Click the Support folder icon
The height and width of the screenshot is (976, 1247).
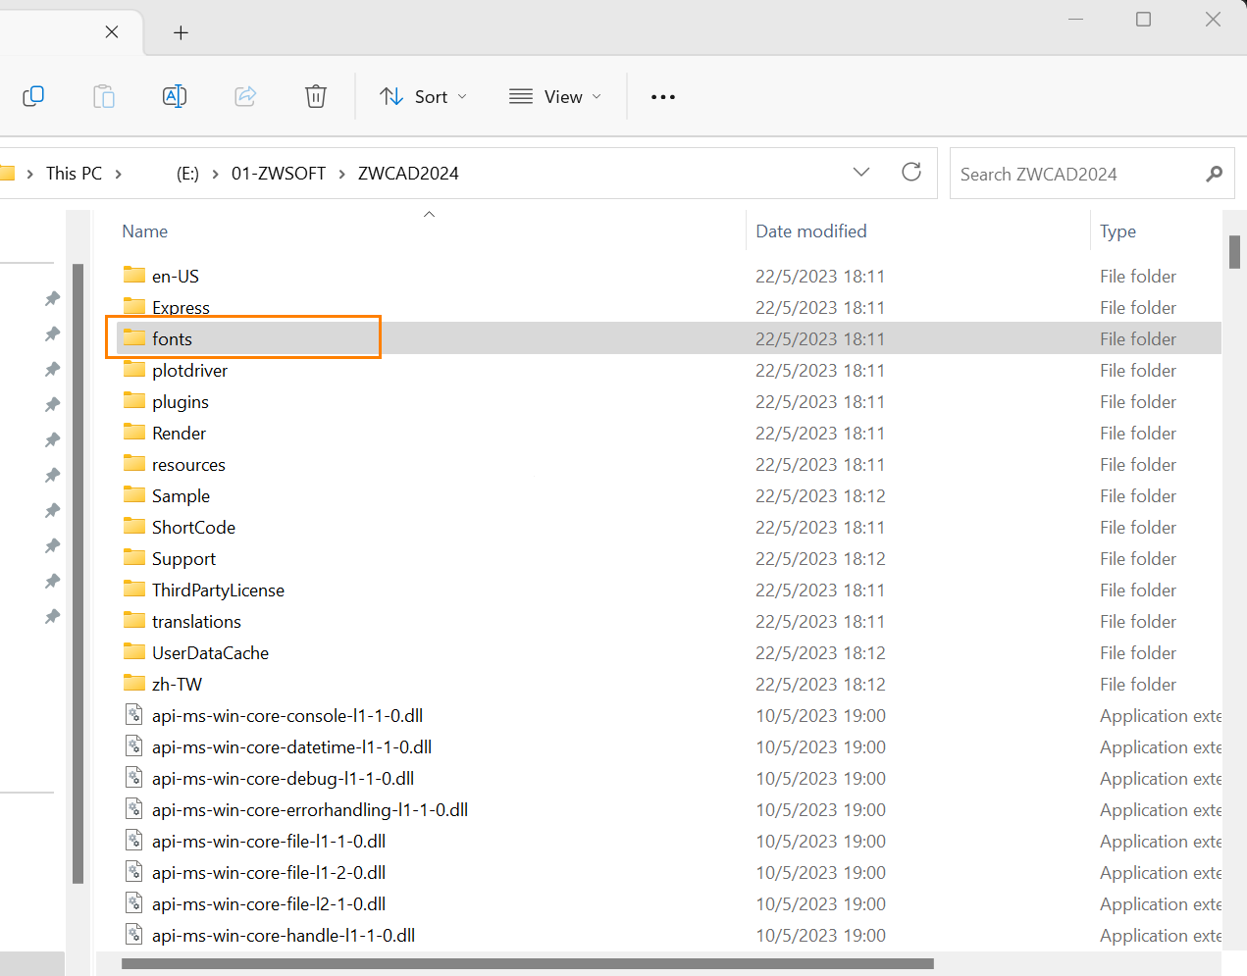point(134,558)
